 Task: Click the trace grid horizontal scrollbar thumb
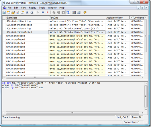pyautogui.click(x=35, y=77)
